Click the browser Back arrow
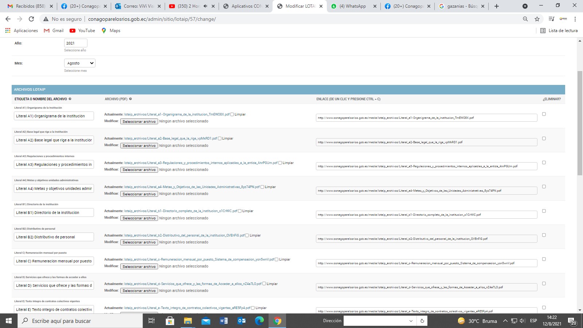 click(8, 19)
